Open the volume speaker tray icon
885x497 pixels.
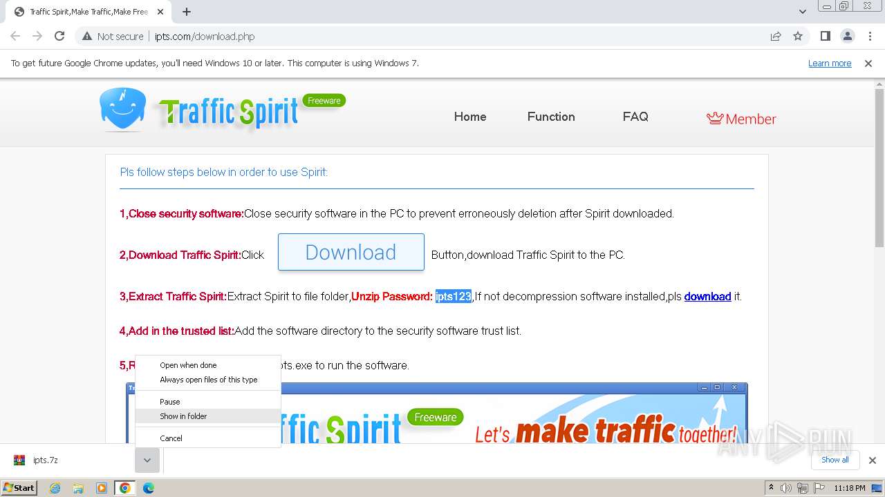click(x=786, y=488)
